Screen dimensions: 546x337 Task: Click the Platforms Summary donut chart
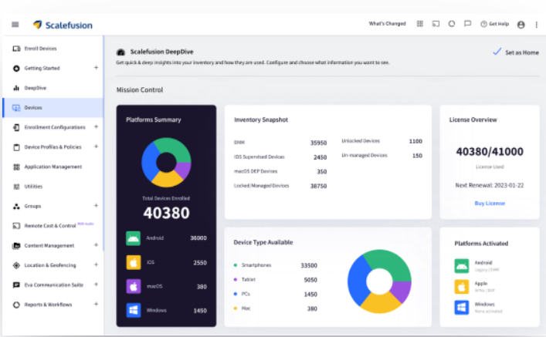coord(166,163)
